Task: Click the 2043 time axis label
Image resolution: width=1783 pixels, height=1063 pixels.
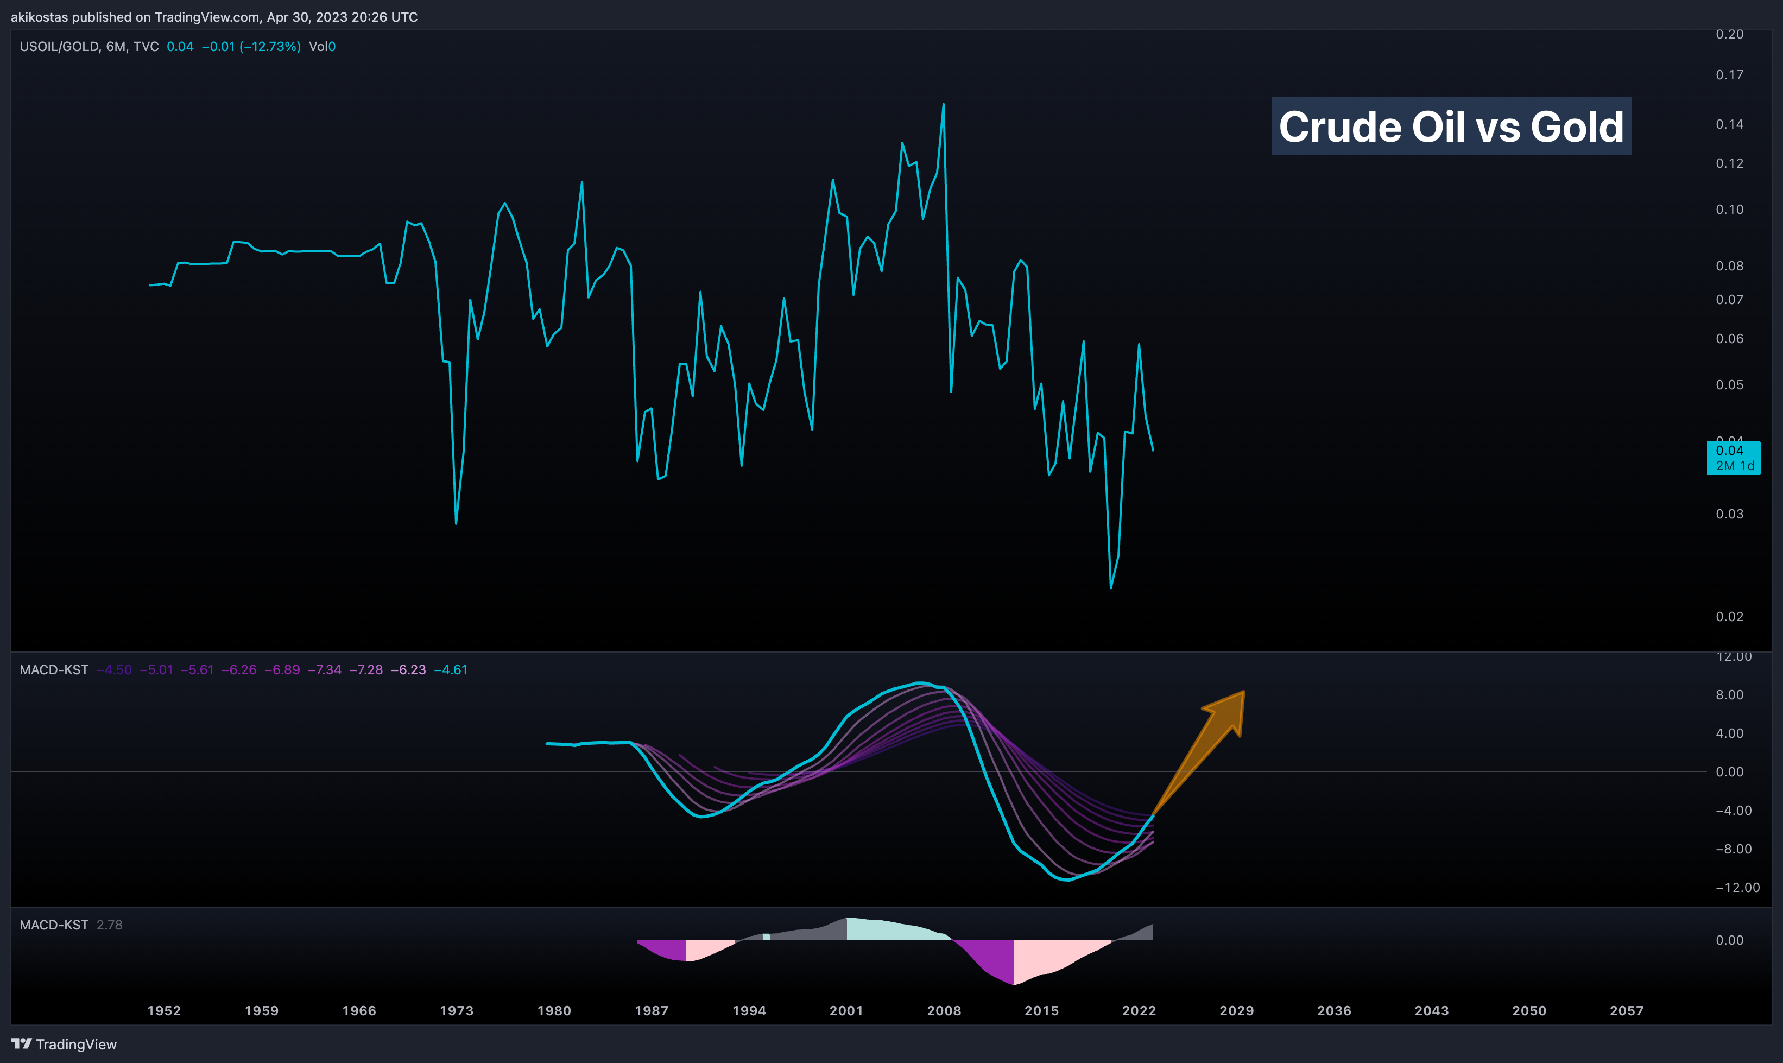Action: (x=1432, y=1011)
